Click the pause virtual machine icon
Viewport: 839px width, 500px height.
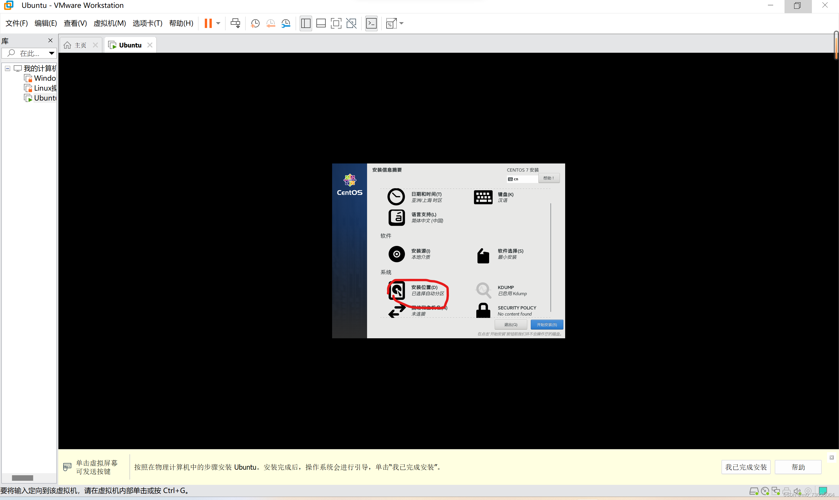point(208,23)
